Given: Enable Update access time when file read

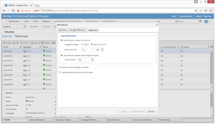Looking at the screenshot, I should pos(60,72).
